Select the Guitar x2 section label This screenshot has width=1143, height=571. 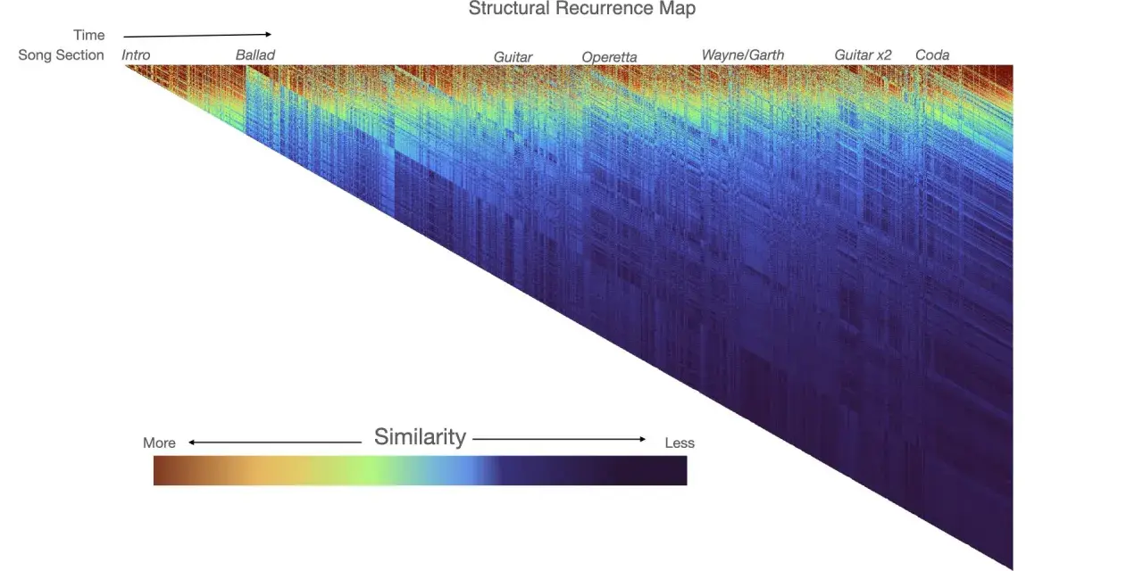(863, 55)
